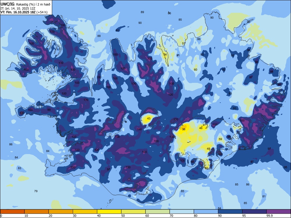Click the 'UWC/IG' title text
Viewport: 291px width, 218px height.
click(7, 4)
